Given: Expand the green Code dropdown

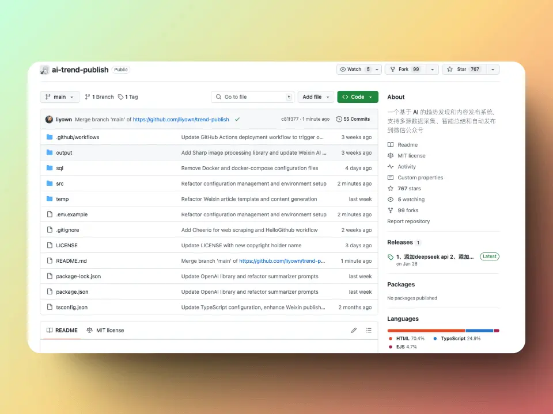Looking at the screenshot, I should click(x=357, y=97).
